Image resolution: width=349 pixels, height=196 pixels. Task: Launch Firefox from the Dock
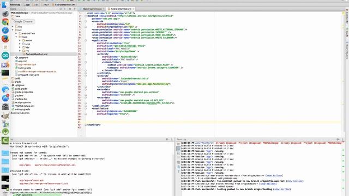tap(5, 39)
